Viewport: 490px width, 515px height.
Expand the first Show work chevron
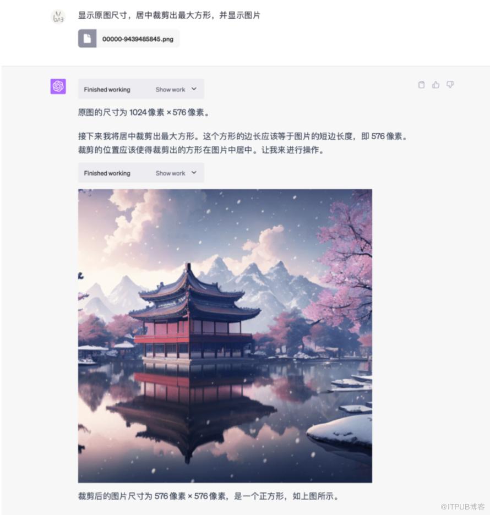pos(194,89)
